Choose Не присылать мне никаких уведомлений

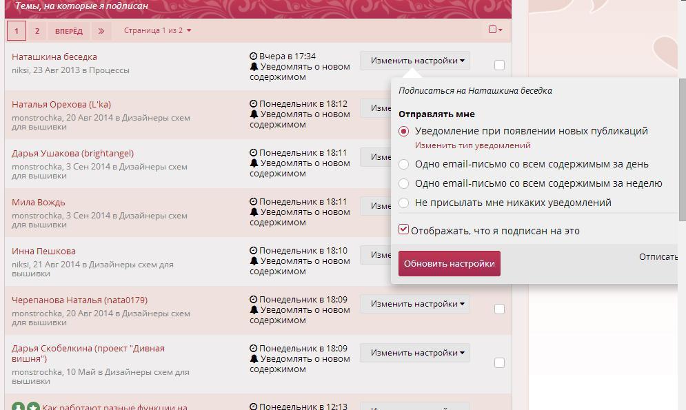(404, 203)
